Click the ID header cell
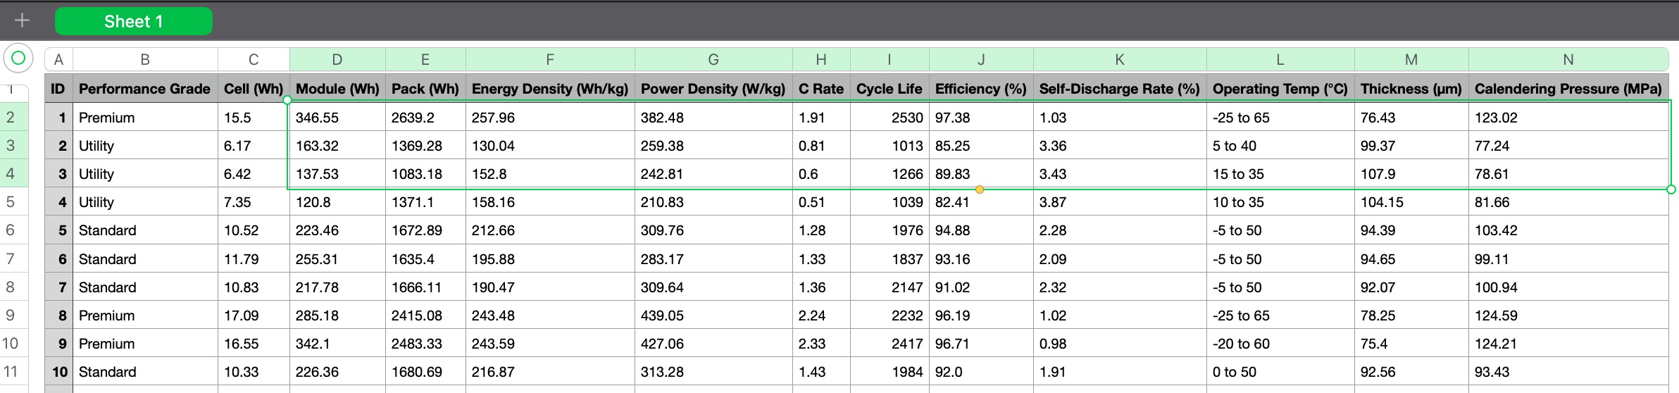This screenshot has height=393, width=1679. click(x=58, y=89)
